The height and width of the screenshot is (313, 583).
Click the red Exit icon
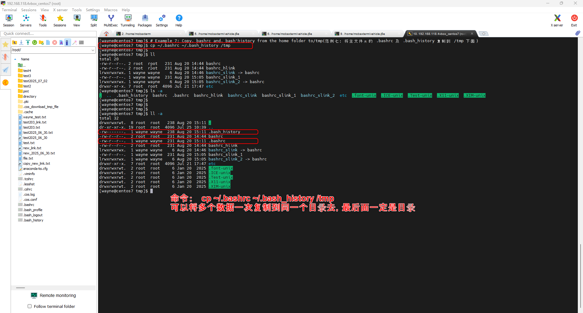click(x=574, y=21)
